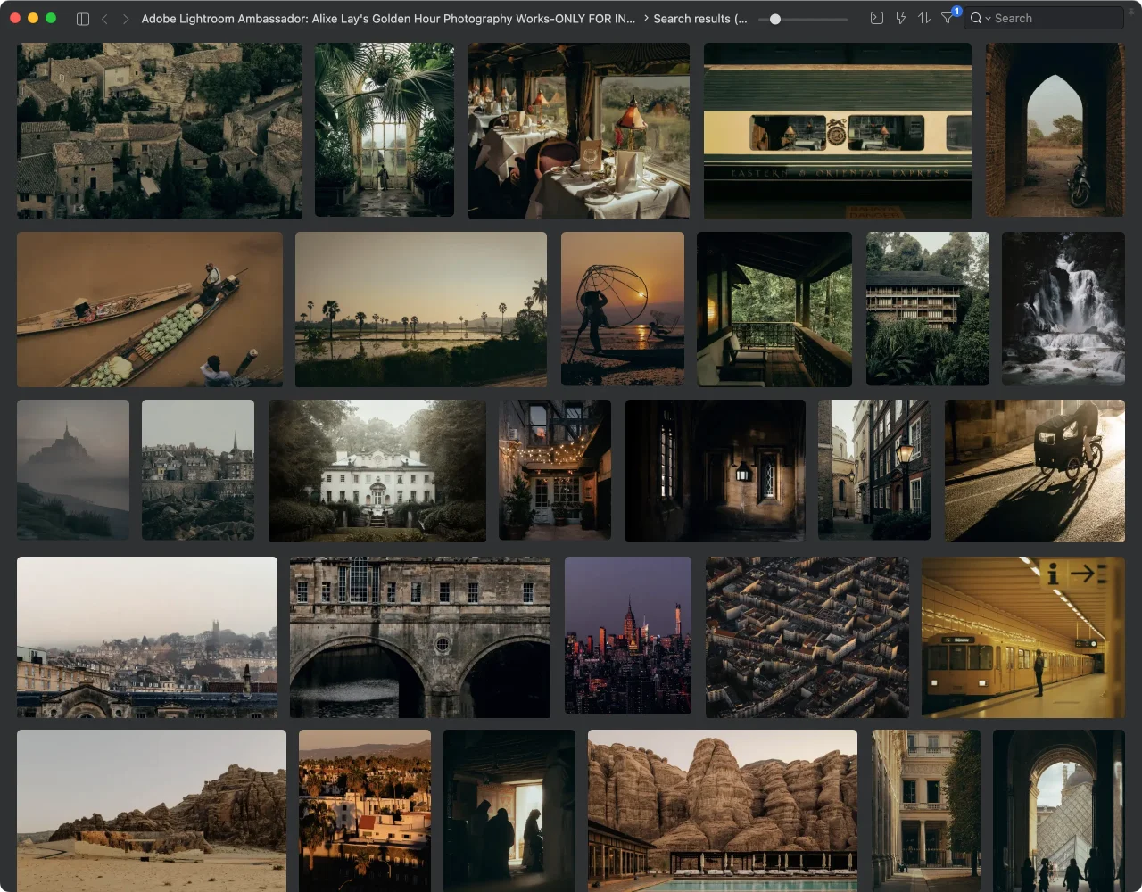Adjust the thumbnail size slider
The height and width of the screenshot is (892, 1142).
point(775,19)
